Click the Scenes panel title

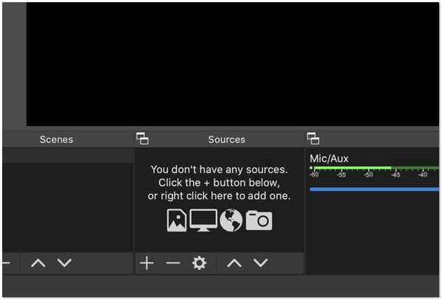57,139
